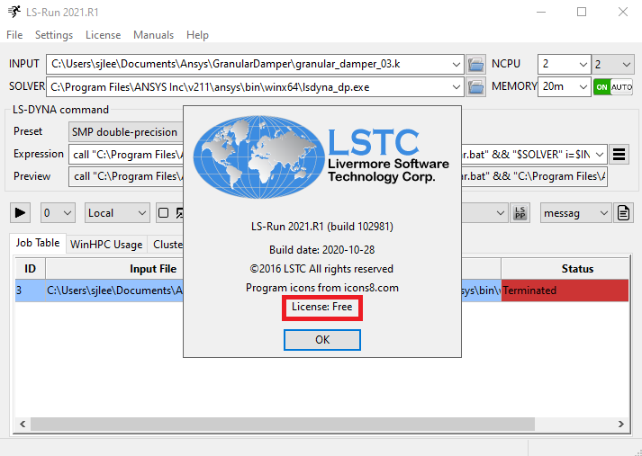Switch to the WinHPC Usage tab
This screenshot has height=456, width=642.
(106, 245)
